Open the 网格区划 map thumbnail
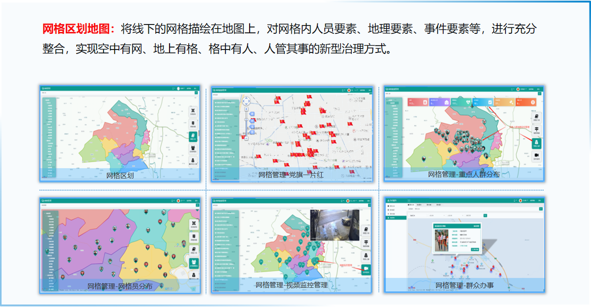591x307 pixels. click(x=120, y=134)
